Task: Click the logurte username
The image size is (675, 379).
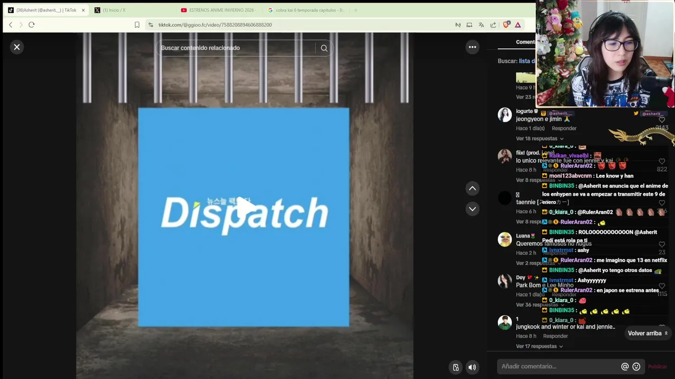Action: click(x=524, y=111)
